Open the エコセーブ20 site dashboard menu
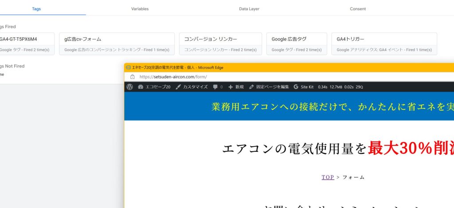The image size is (454, 208). [x=154, y=87]
